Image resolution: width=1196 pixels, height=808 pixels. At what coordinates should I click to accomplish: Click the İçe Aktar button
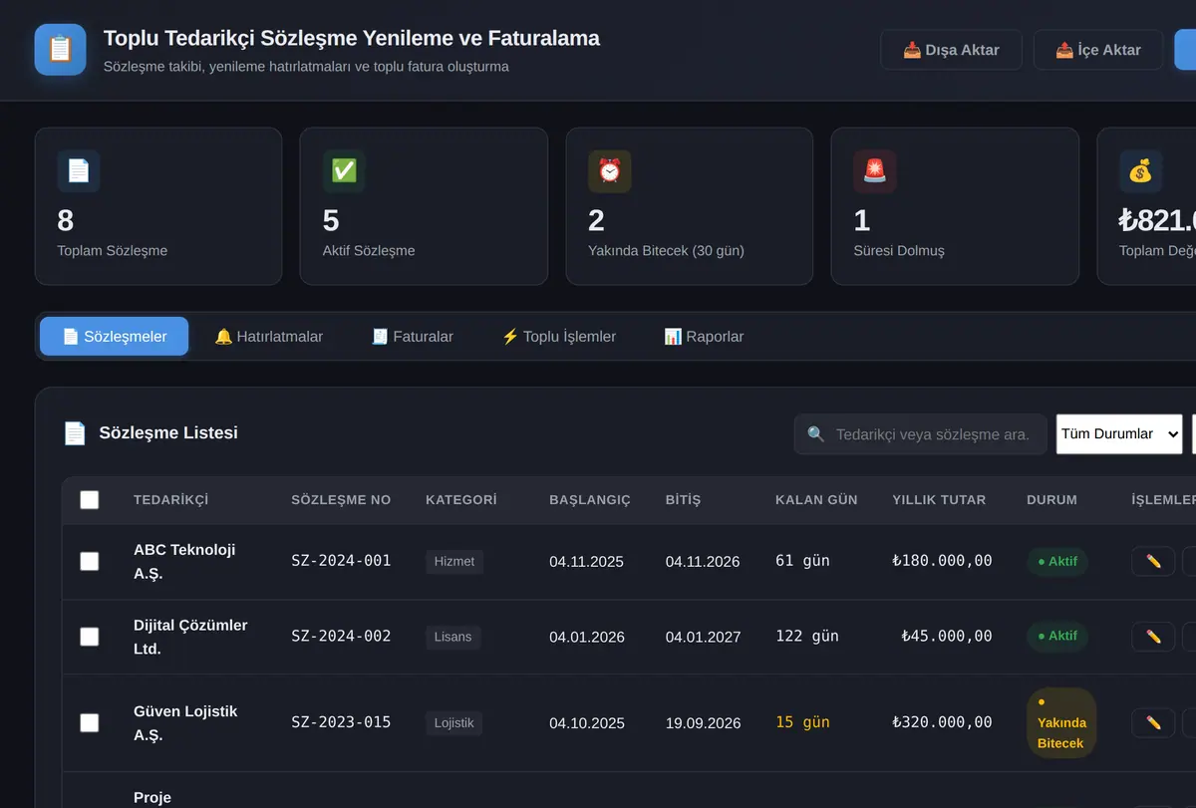(x=1098, y=50)
